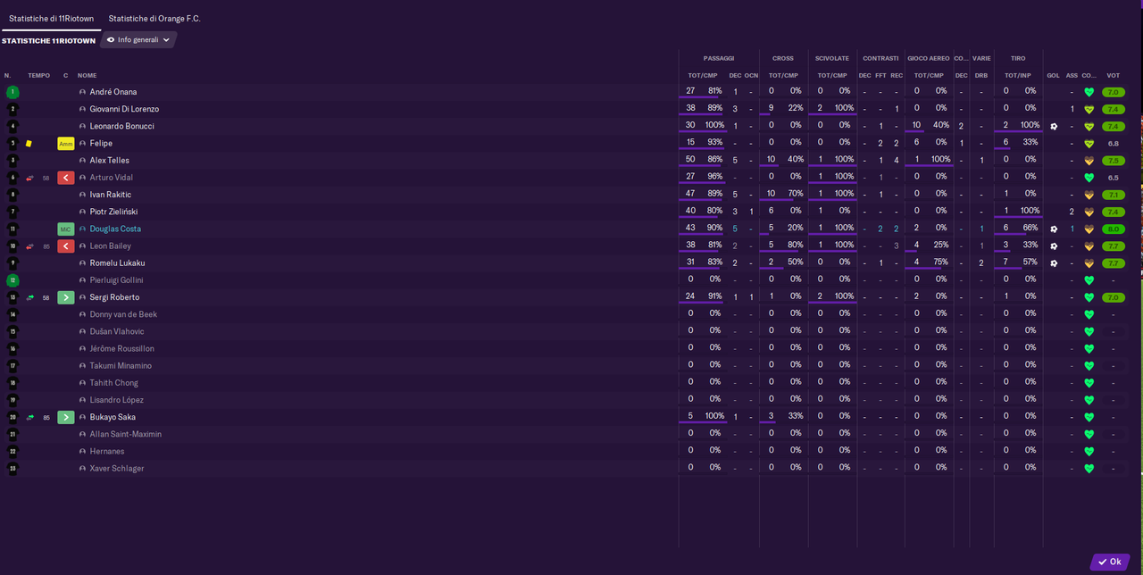Click the GIOCO AEREO group header
This screenshot has width=1143, height=575.
click(929, 59)
